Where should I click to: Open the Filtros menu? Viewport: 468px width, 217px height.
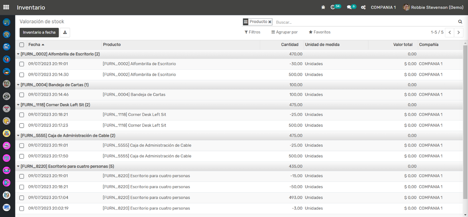[x=252, y=32]
